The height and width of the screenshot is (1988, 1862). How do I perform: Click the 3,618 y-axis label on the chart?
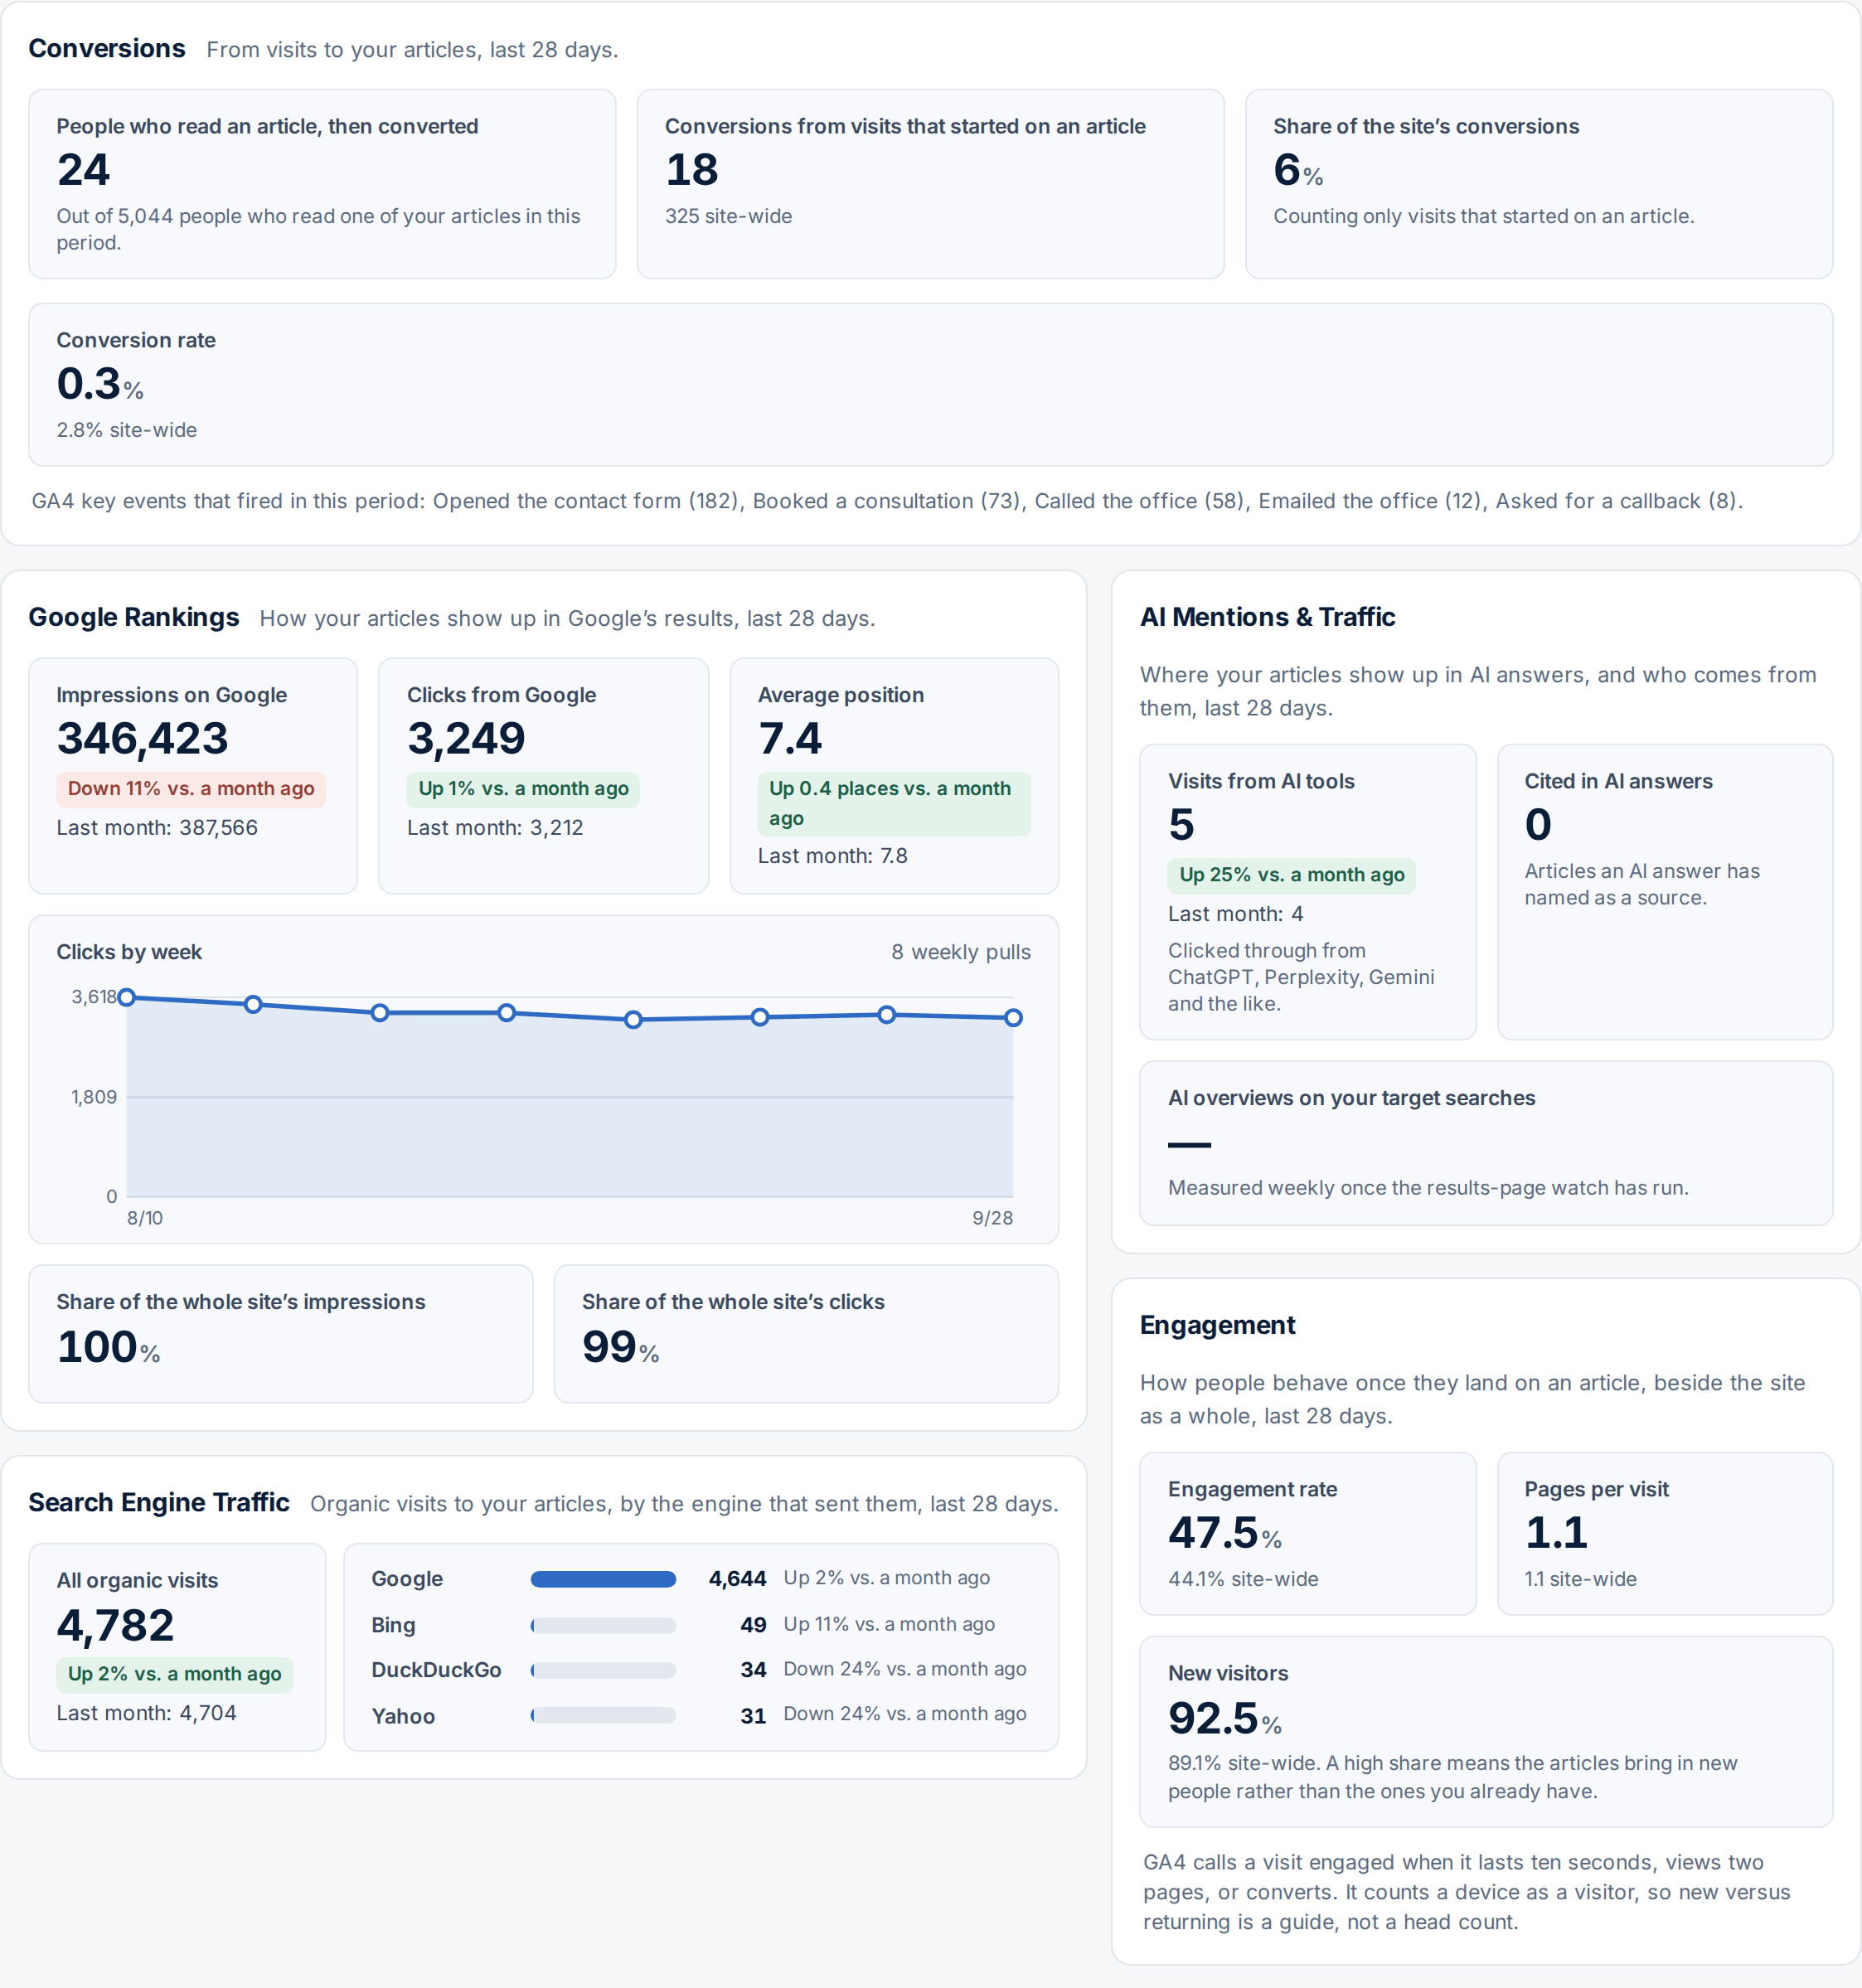pos(94,997)
